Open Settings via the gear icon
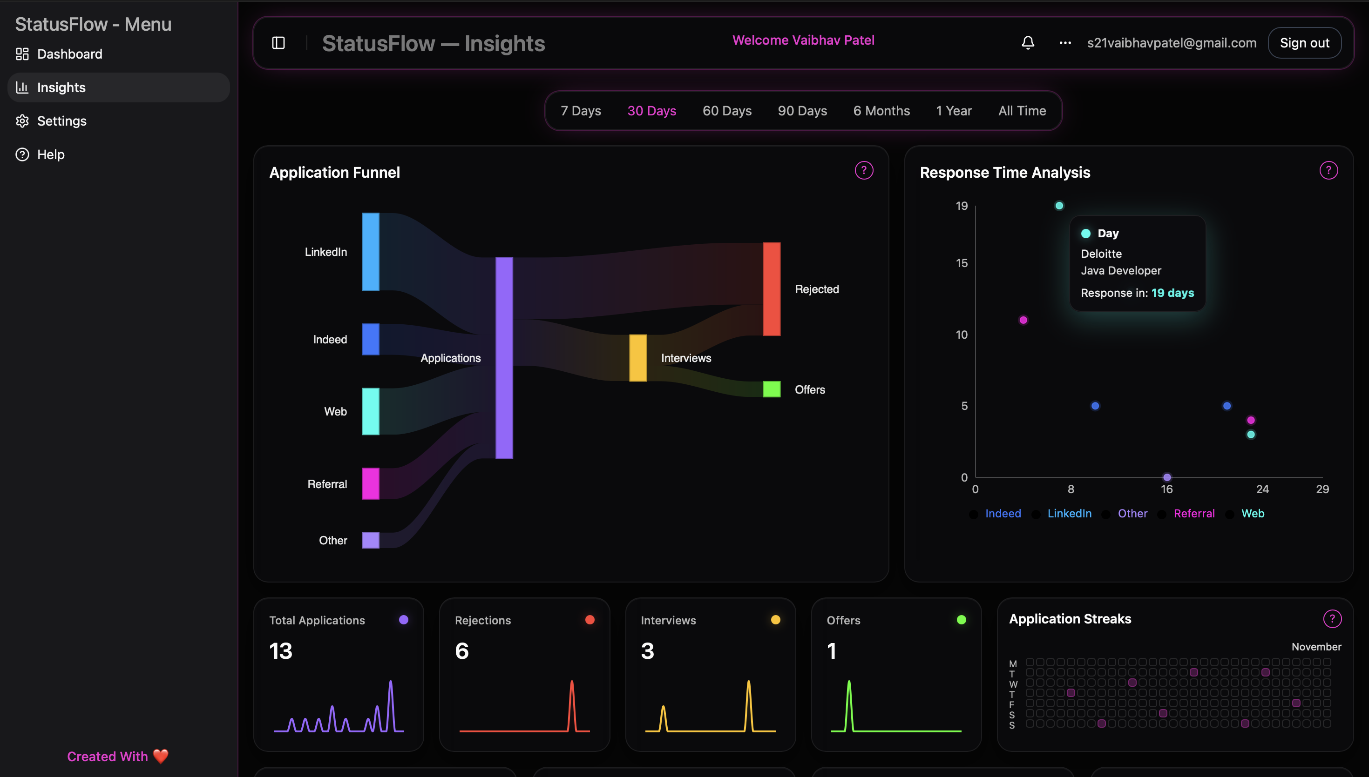The height and width of the screenshot is (777, 1369). (x=22, y=121)
